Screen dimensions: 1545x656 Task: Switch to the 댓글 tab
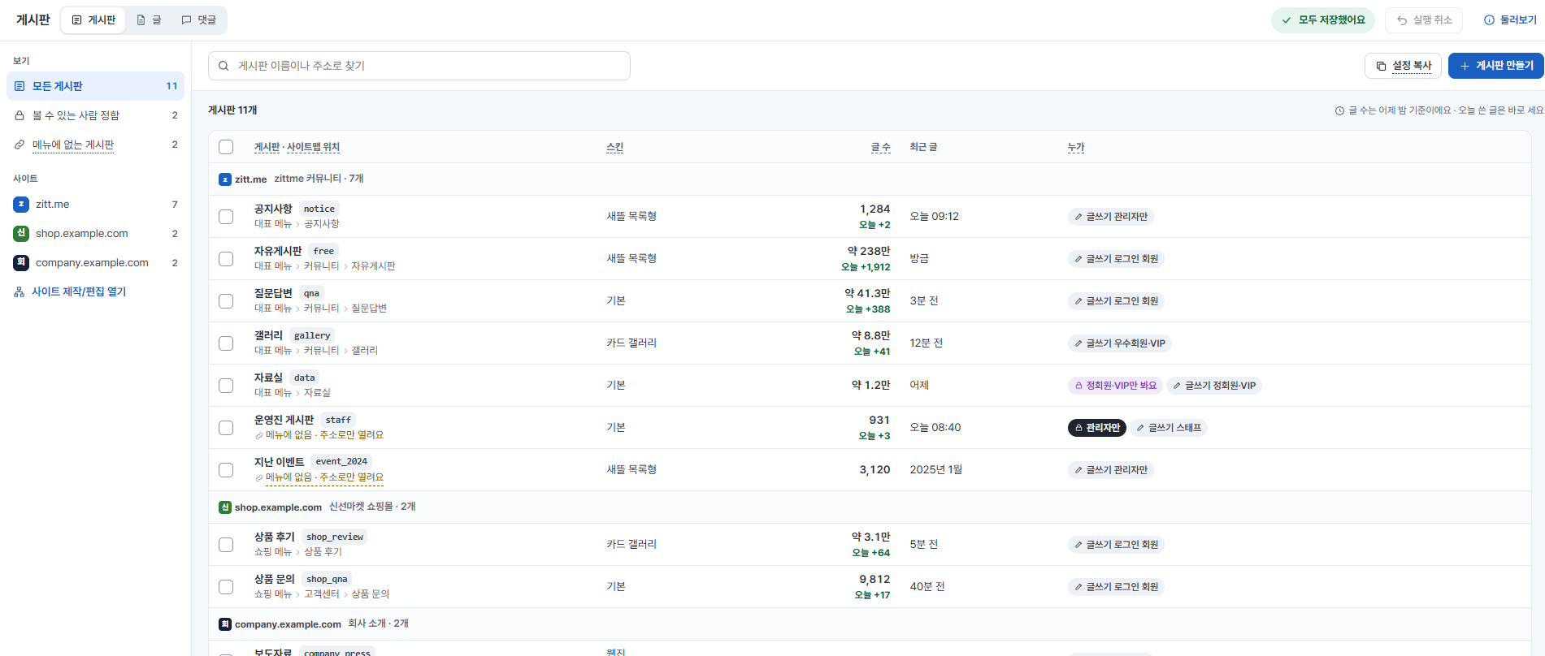point(198,20)
